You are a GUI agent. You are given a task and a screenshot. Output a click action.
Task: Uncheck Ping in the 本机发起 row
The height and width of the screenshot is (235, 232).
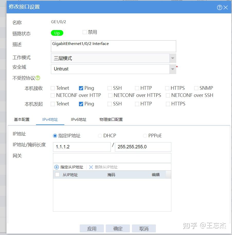[81, 104]
